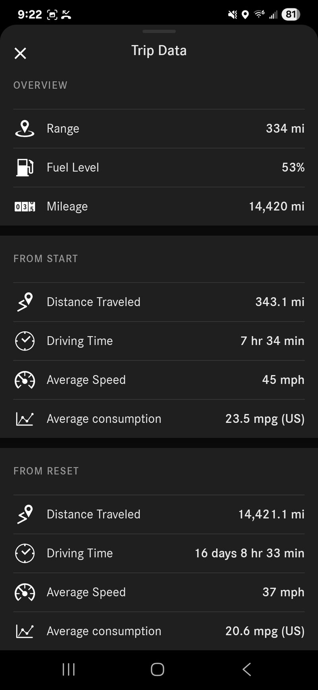Select the 334 mi range value
The width and height of the screenshot is (318, 690).
point(285,128)
